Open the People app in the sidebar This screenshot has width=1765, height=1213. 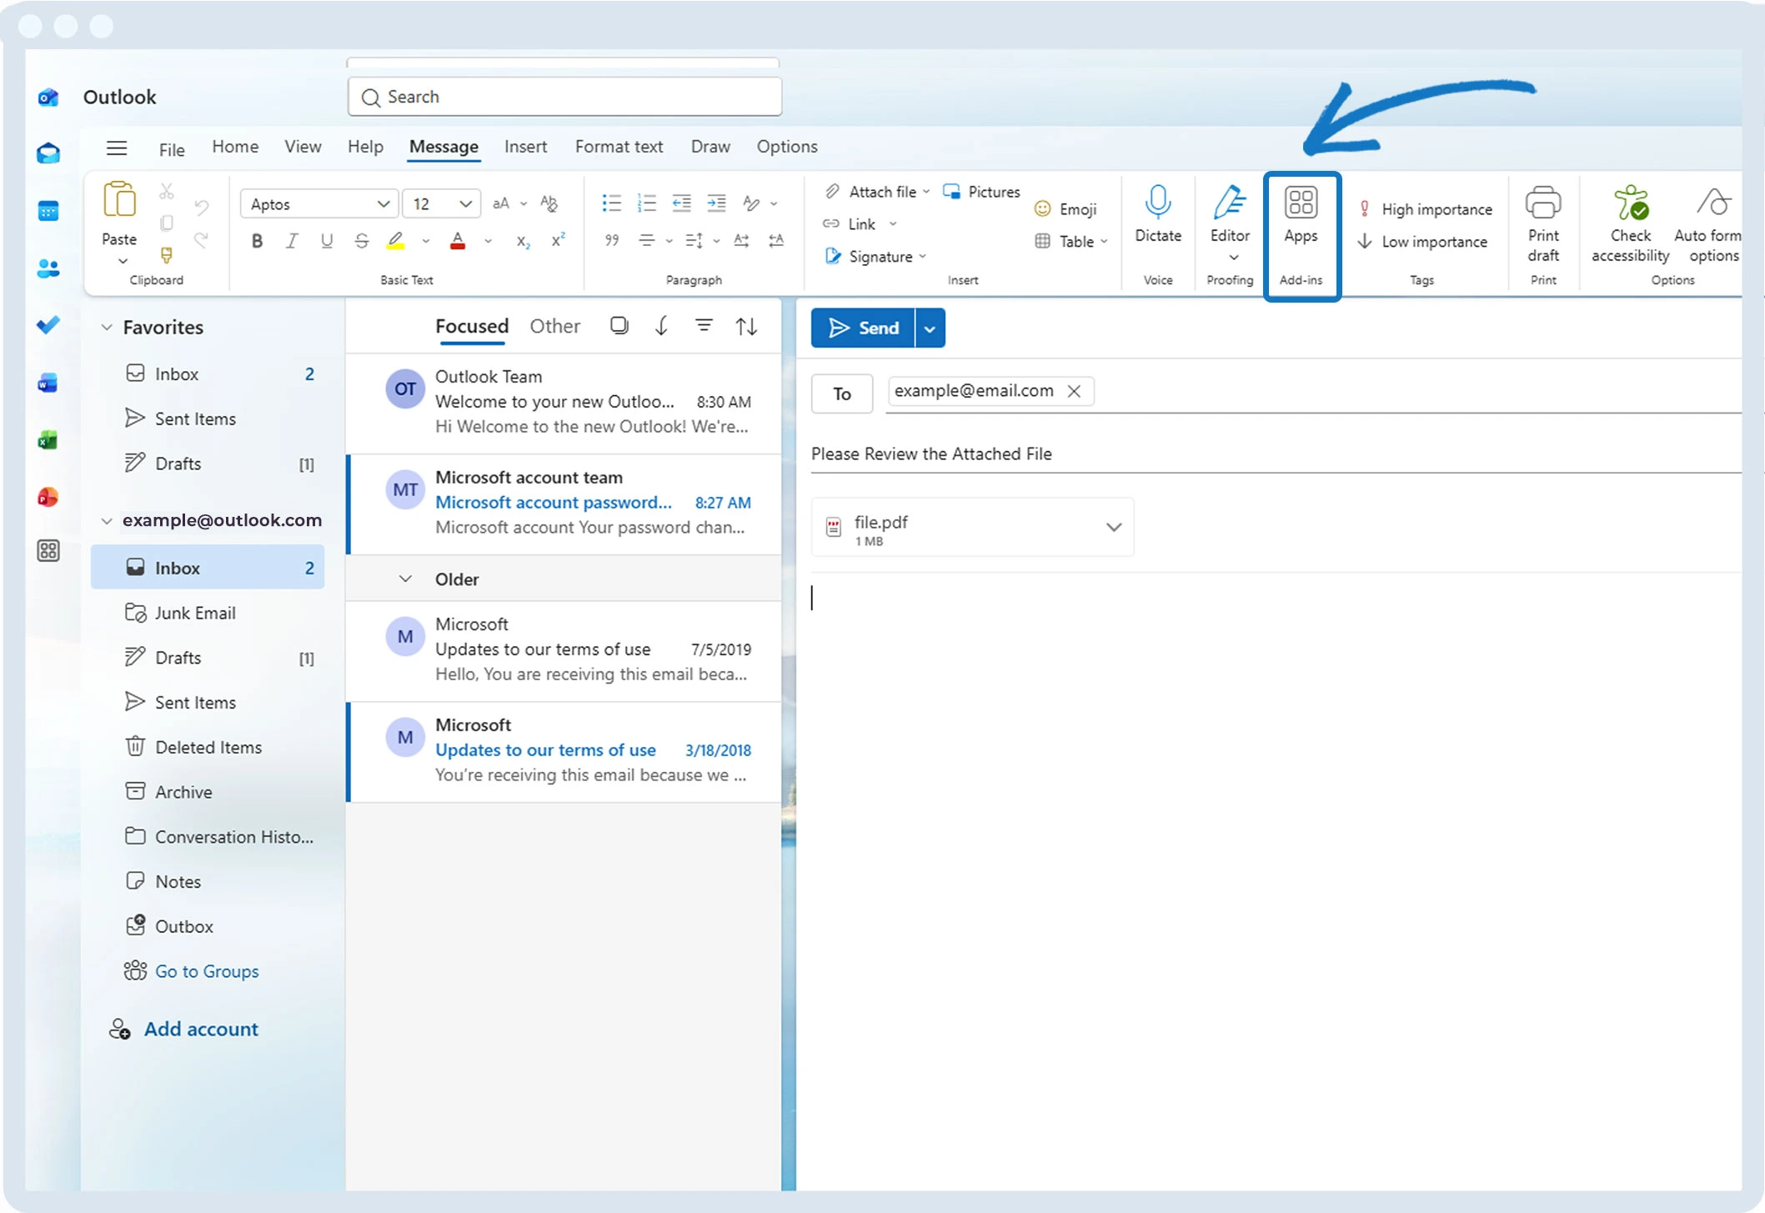(48, 268)
